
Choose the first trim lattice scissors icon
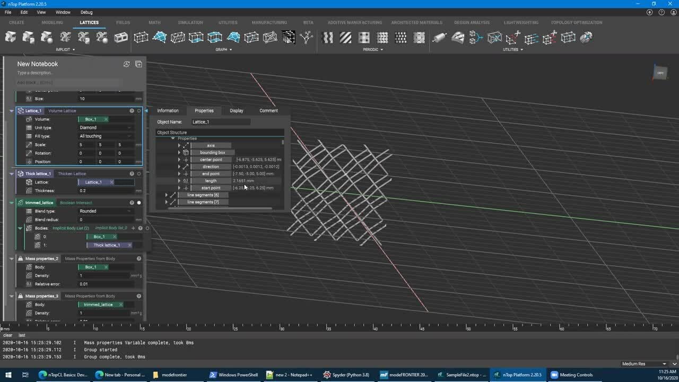(513, 37)
